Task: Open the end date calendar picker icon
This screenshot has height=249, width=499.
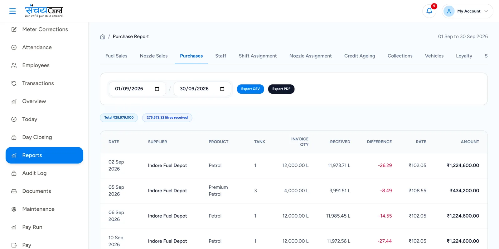Action: pos(222,89)
